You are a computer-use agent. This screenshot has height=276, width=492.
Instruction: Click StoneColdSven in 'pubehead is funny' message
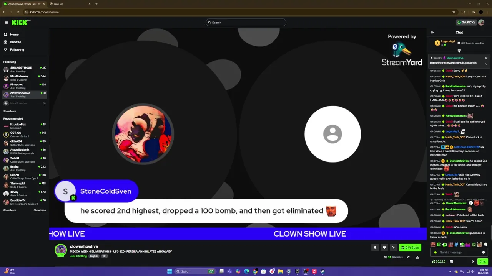pyautogui.click(x=459, y=233)
